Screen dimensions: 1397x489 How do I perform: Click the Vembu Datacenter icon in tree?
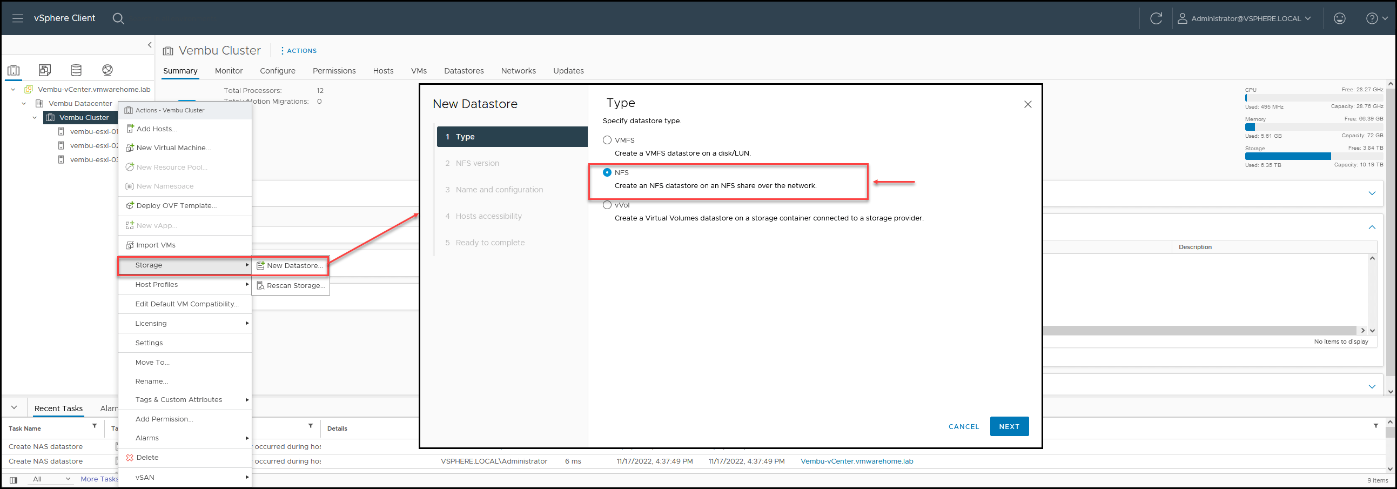point(39,103)
